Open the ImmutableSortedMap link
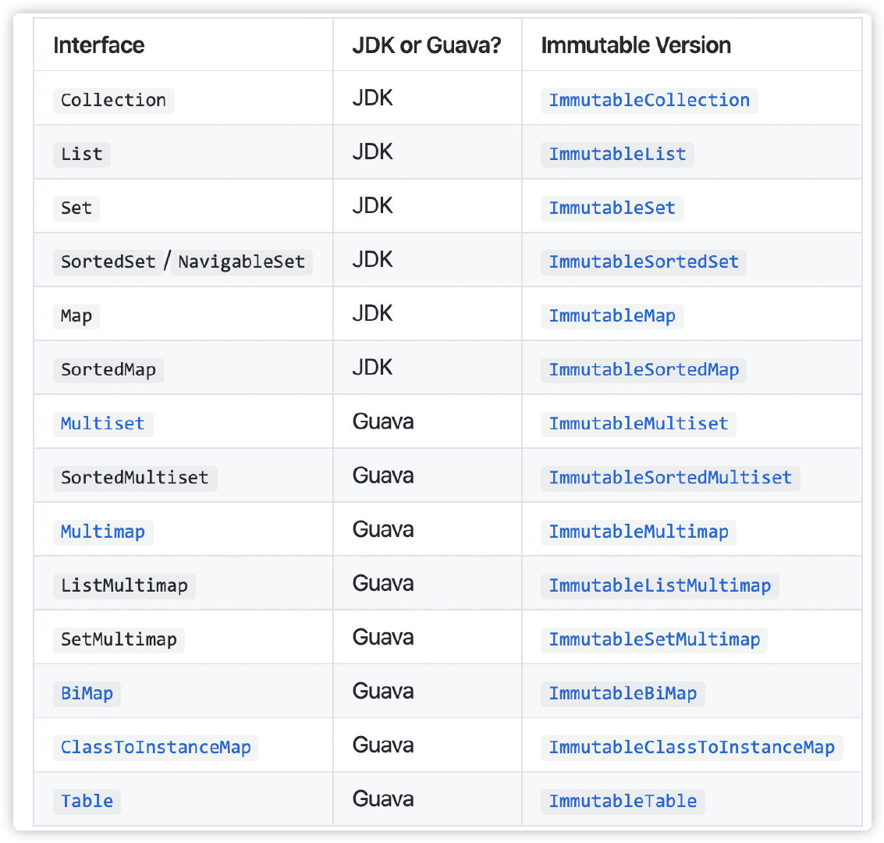This screenshot has height=843, width=884. point(643,369)
